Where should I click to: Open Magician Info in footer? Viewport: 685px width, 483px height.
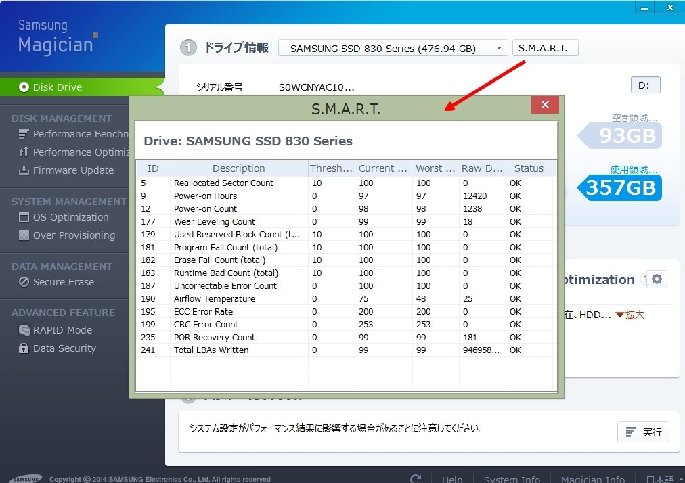pyautogui.click(x=592, y=479)
